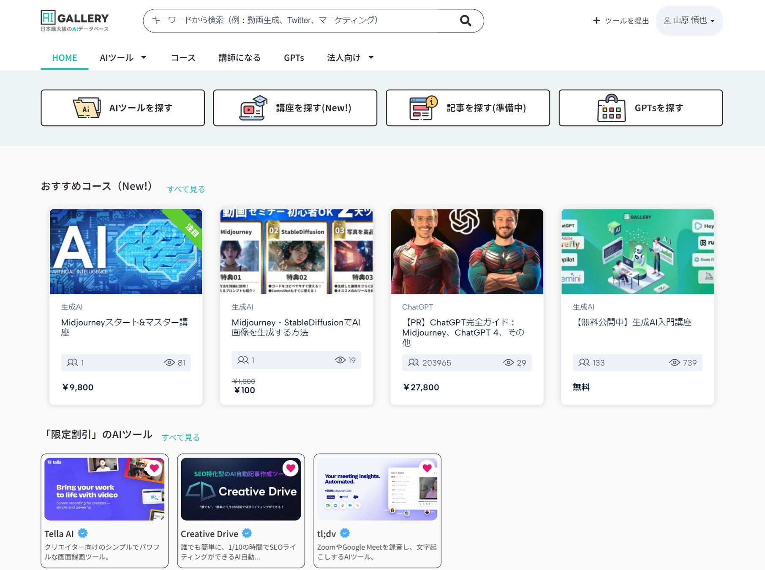Click students icon on Midjourney・StableDiffusion card
765x570 pixels.
point(243,360)
